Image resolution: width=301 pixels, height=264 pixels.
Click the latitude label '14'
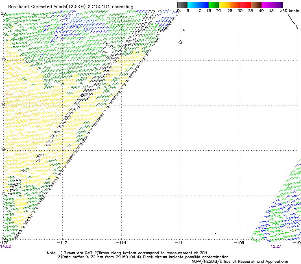pos(3,149)
